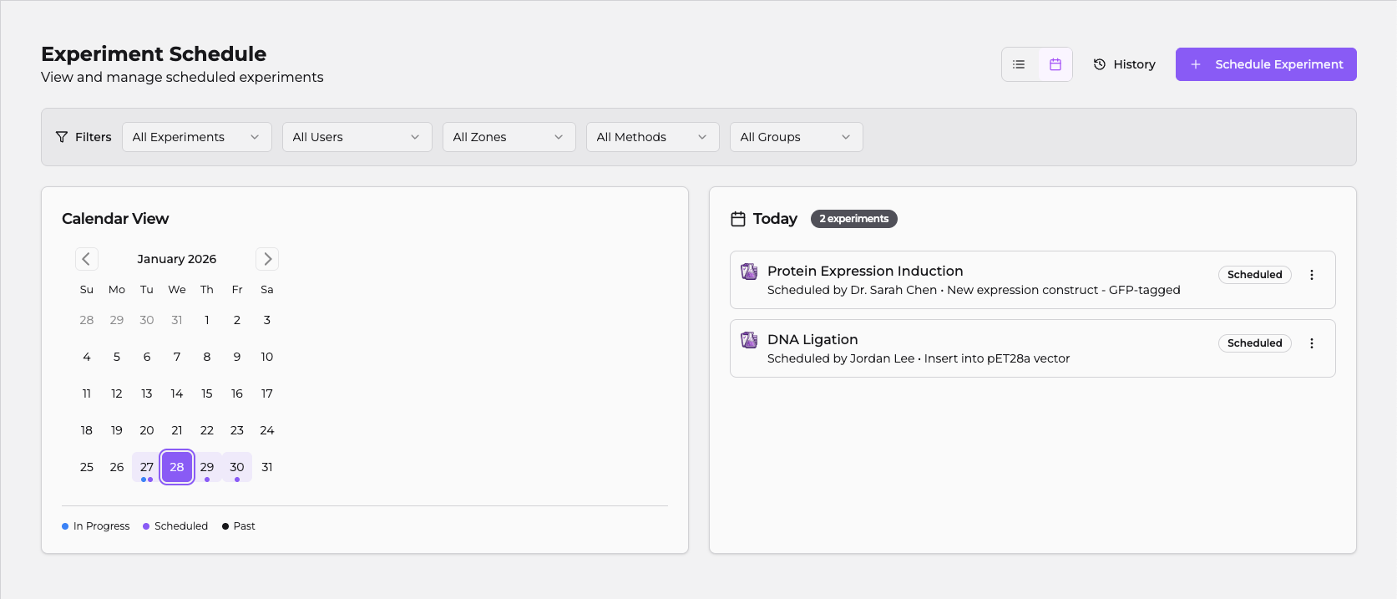This screenshot has height=599, width=1397.
Task: Click plus icon in Schedule Experiment
Action: (x=1196, y=64)
